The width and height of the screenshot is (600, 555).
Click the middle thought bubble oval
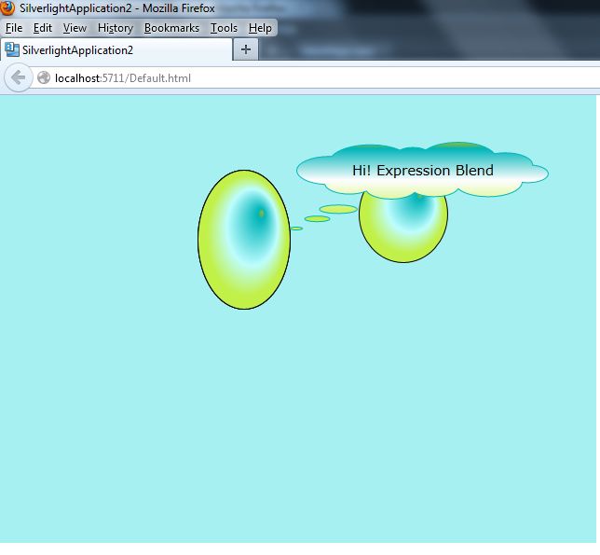click(317, 218)
